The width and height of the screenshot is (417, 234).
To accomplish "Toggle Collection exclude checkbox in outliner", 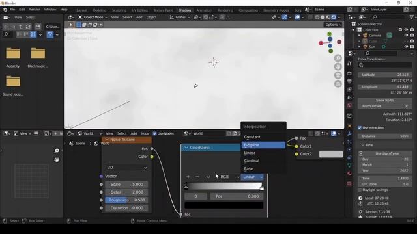I will [400, 30].
